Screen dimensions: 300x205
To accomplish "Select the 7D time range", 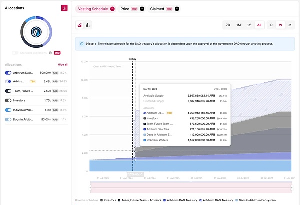I will point(228,25).
